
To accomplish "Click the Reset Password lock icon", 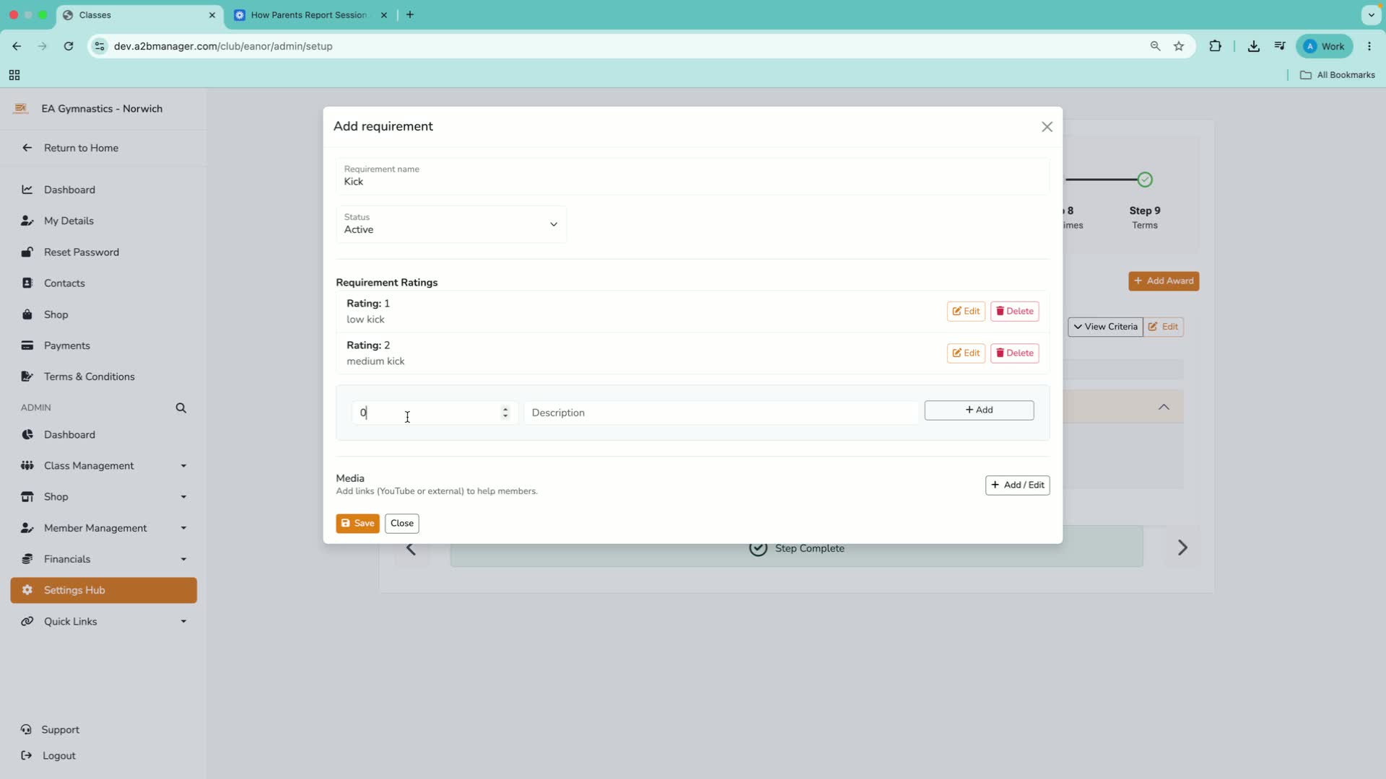I will coord(27,252).
